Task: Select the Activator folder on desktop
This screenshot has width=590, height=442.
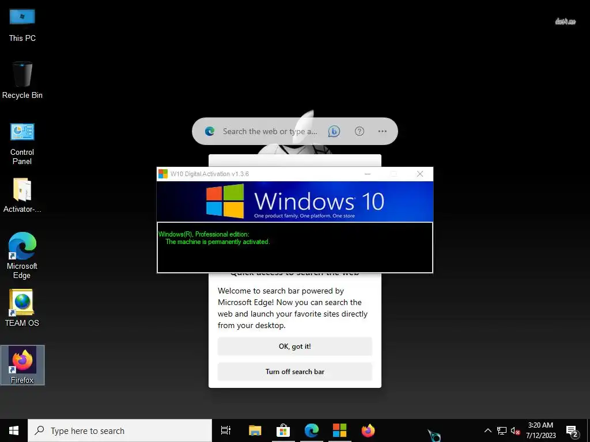Action: (22, 196)
